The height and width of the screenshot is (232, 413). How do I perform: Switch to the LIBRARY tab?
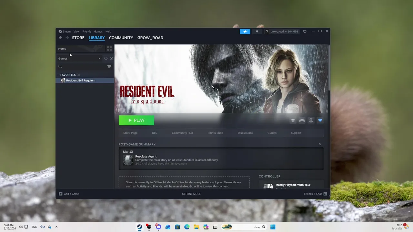tap(97, 38)
